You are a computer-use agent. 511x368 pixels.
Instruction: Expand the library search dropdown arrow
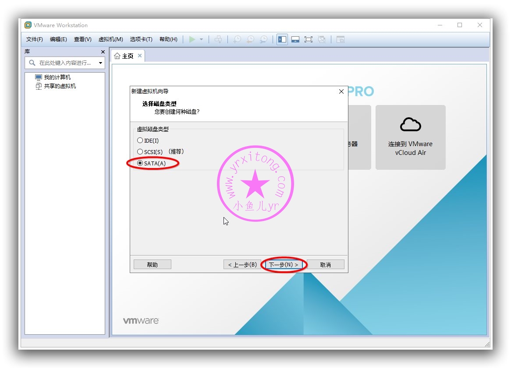tap(100, 63)
